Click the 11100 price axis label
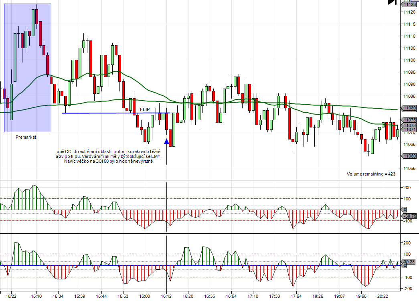The image size is (419, 301). point(409,60)
